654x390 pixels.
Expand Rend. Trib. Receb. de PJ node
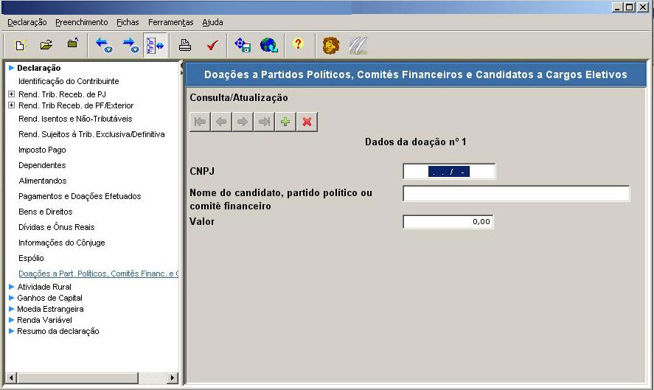(11, 94)
